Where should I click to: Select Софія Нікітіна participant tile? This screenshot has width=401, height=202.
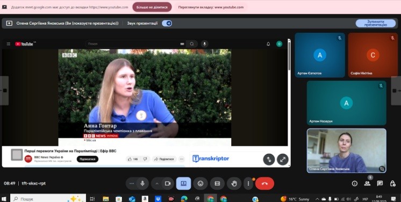click(x=373, y=55)
